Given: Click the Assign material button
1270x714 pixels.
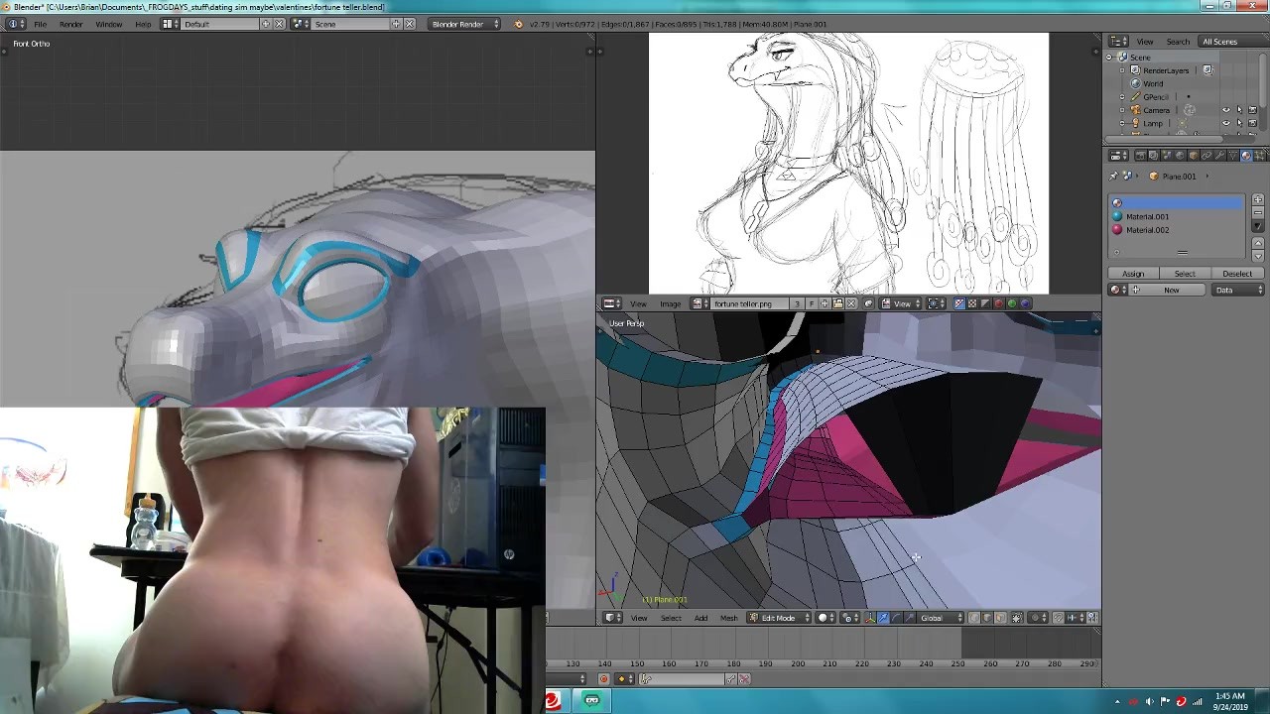Looking at the screenshot, I should point(1133,274).
